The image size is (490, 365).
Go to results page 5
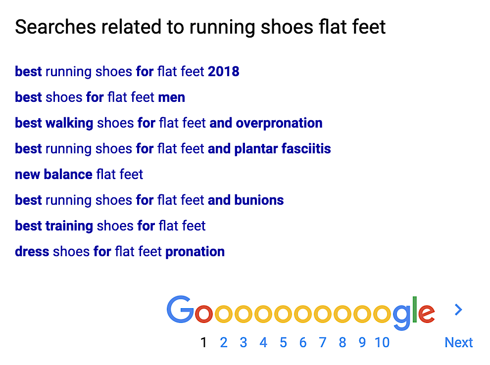(x=283, y=343)
